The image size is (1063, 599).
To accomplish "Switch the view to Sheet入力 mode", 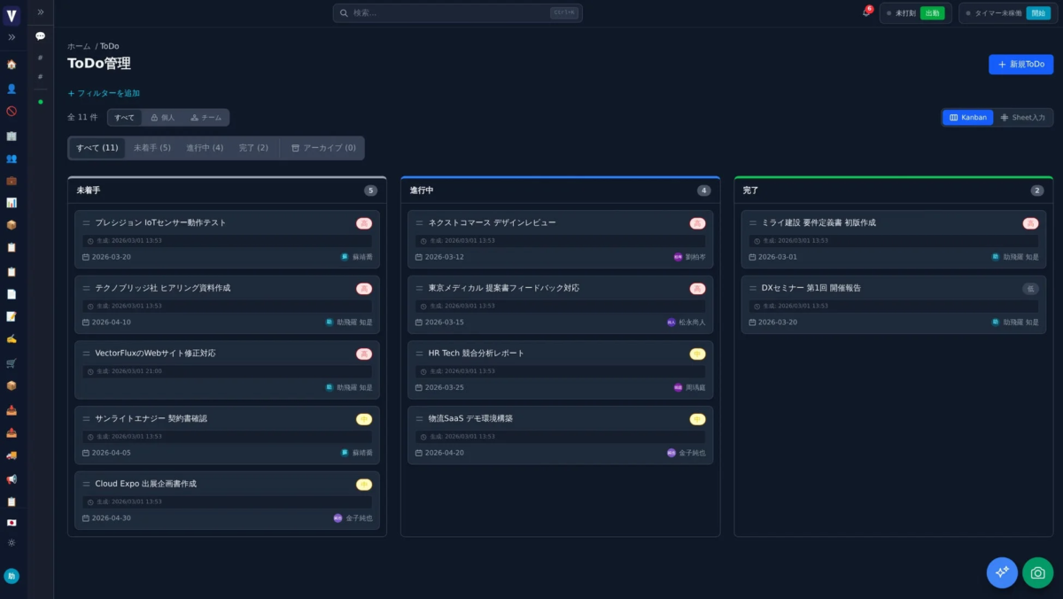I will click(x=1023, y=117).
